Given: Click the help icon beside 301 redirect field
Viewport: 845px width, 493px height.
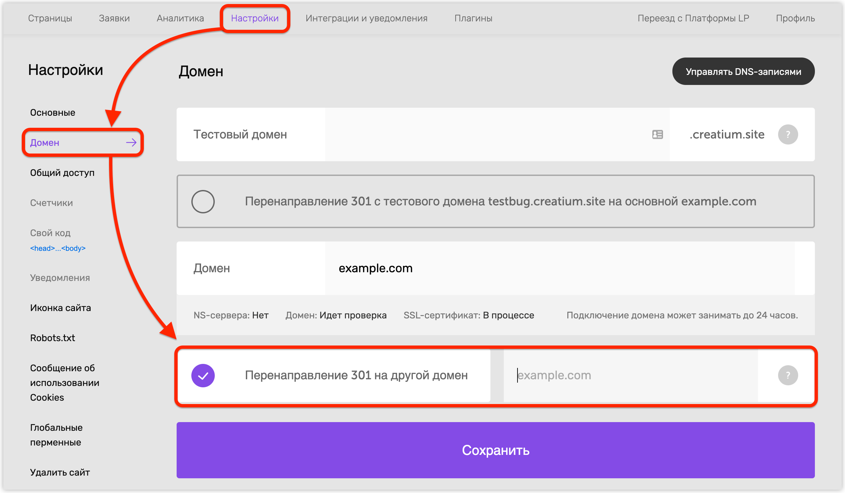Looking at the screenshot, I should 788,375.
